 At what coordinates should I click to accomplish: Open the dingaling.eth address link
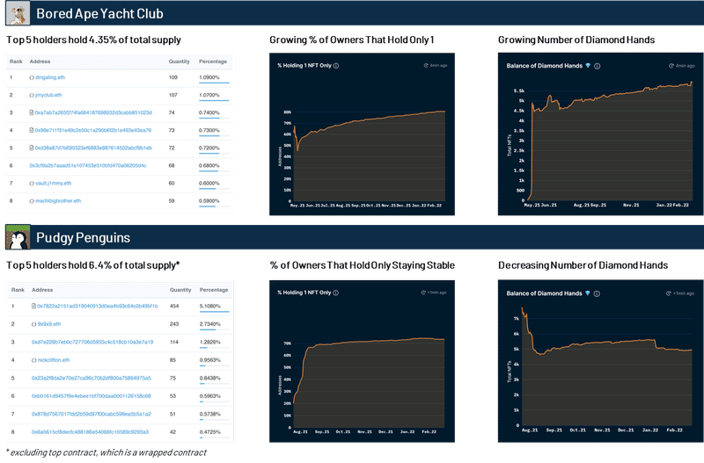pyautogui.click(x=50, y=77)
